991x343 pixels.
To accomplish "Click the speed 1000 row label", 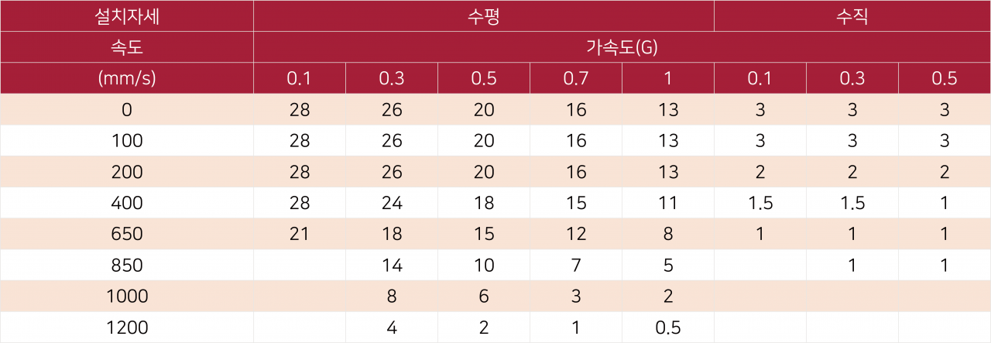I will point(126,296).
